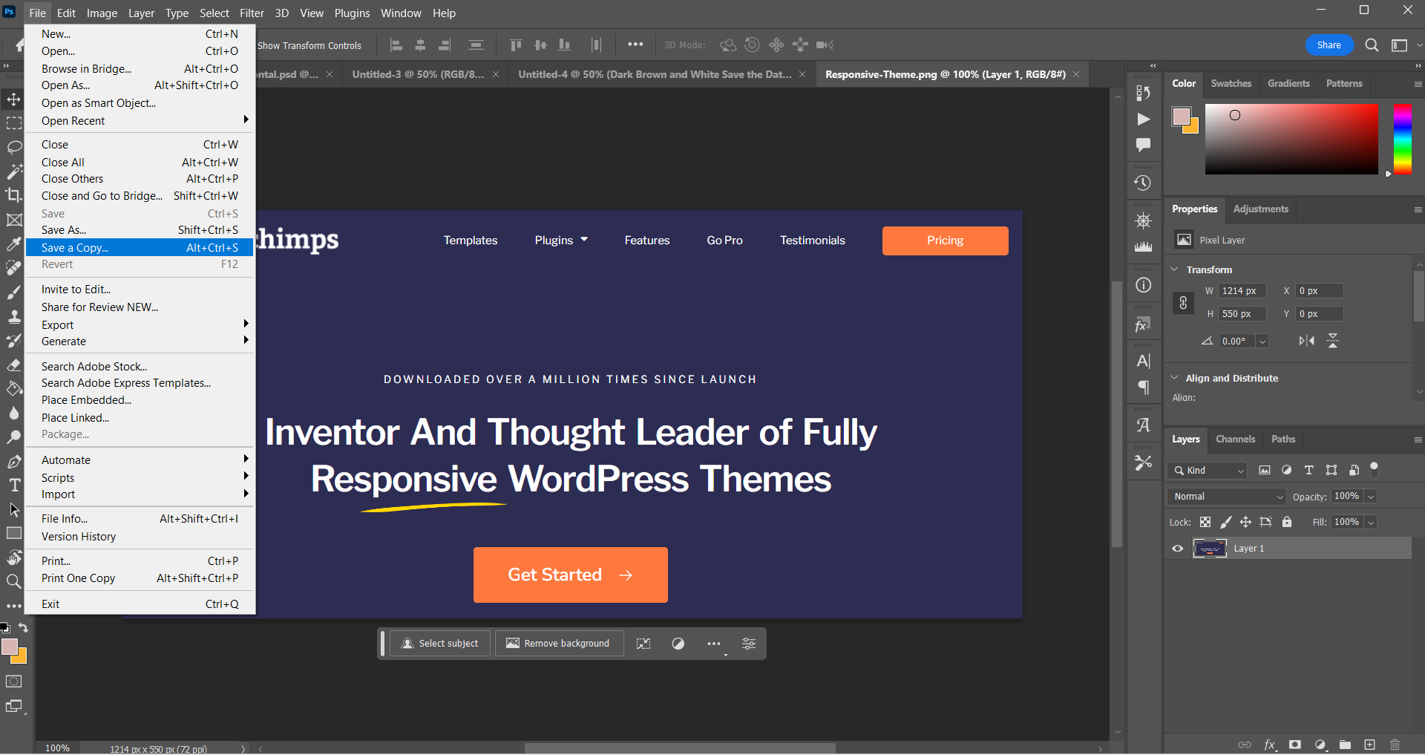Click the rotation angle field
This screenshot has width=1425, height=755.
[1236, 341]
